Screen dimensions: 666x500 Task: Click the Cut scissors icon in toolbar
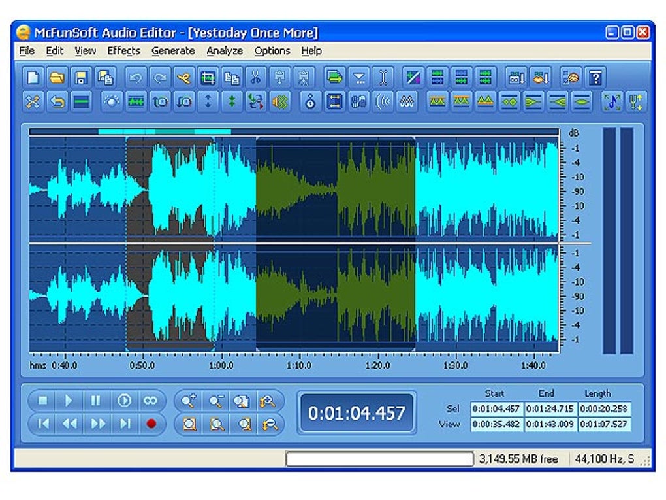[255, 78]
